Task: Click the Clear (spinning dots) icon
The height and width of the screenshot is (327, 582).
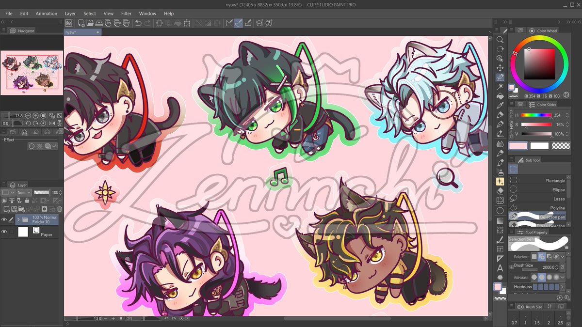Action: click(x=160, y=23)
